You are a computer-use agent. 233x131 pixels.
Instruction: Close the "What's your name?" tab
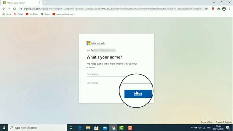coord(40,3)
